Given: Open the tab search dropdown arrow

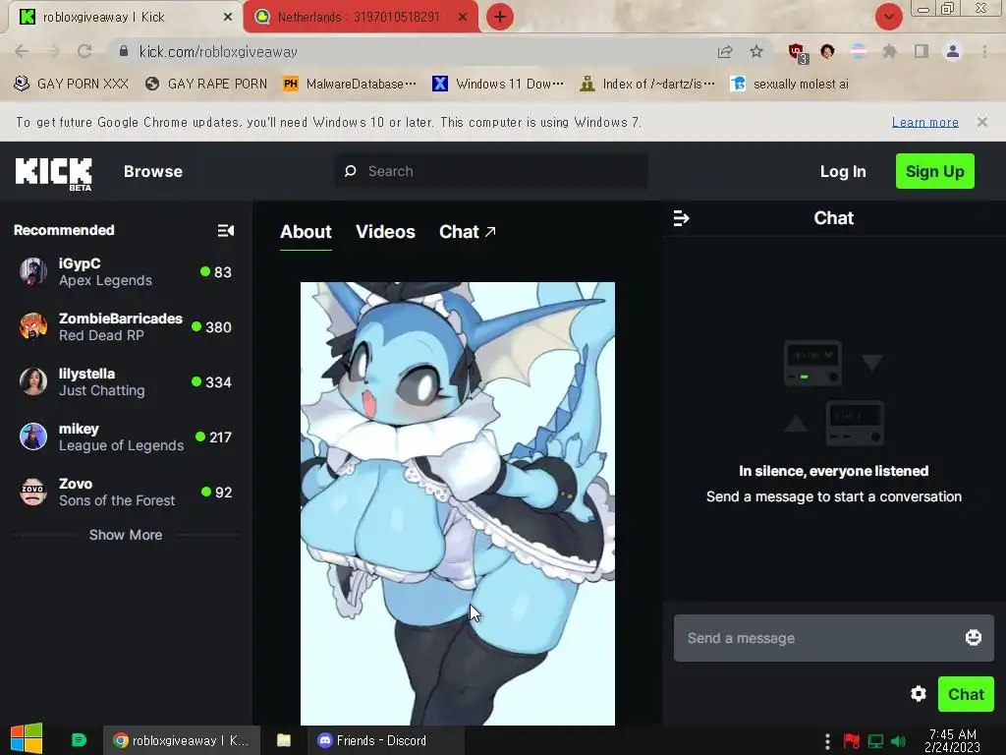Looking at the screenshot, I should tap(888, 17).
